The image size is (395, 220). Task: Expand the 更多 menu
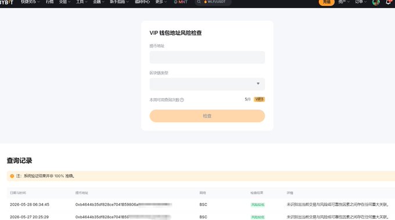click(x=161, y=2)
